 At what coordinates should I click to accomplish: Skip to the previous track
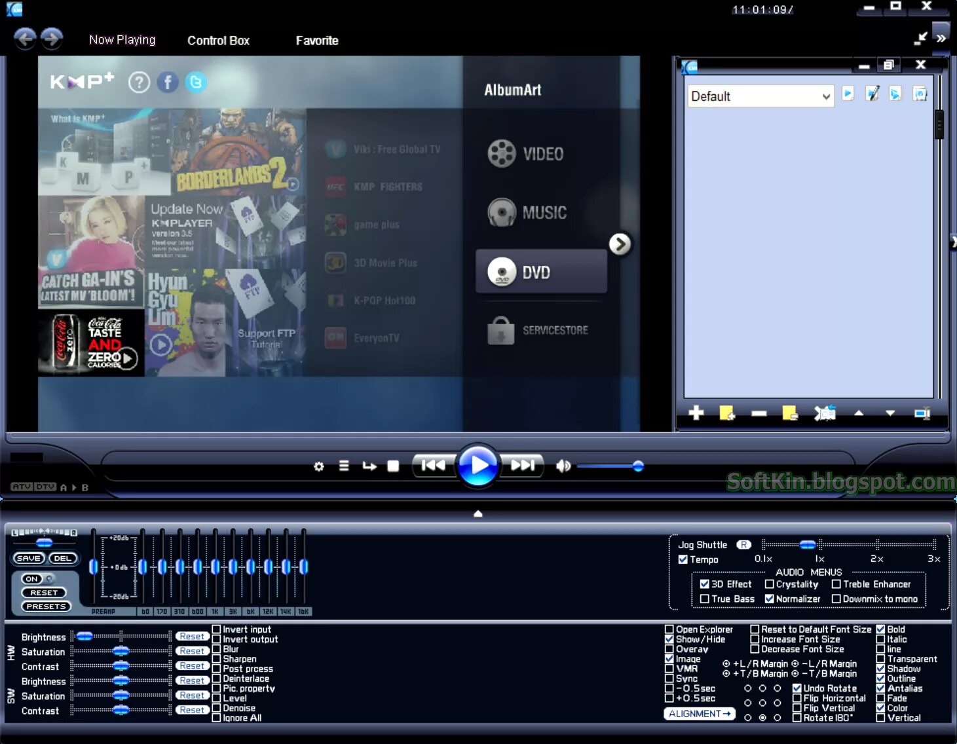(x=433, y=465)
